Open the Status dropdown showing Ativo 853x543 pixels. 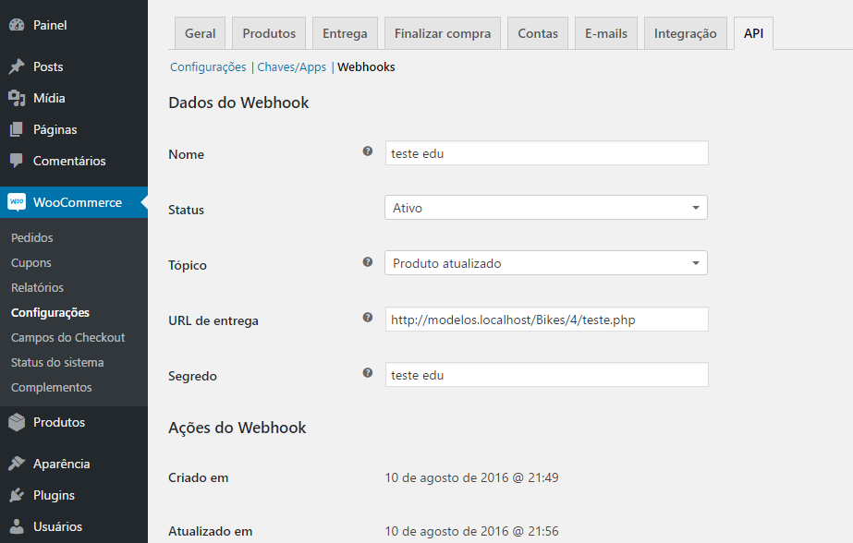[x=545, y=207]
